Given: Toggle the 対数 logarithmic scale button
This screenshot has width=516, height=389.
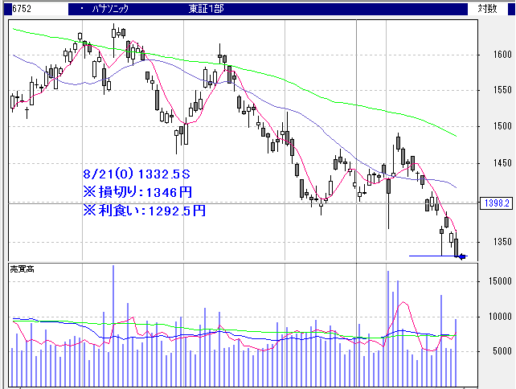Looking at the screenshot, I should click(x=486, y=9).
